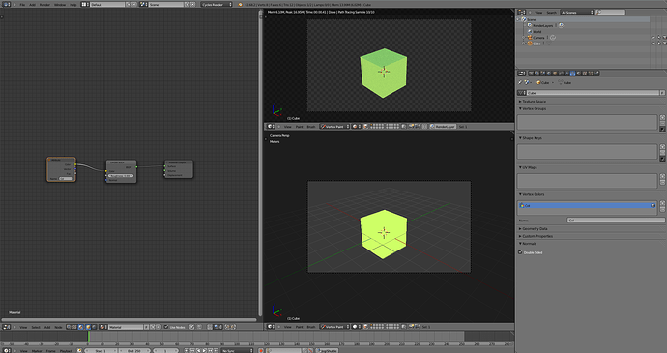The image size is (667, 353).
Task: Click the vertex color Name input field
Action: click(616, 221)
